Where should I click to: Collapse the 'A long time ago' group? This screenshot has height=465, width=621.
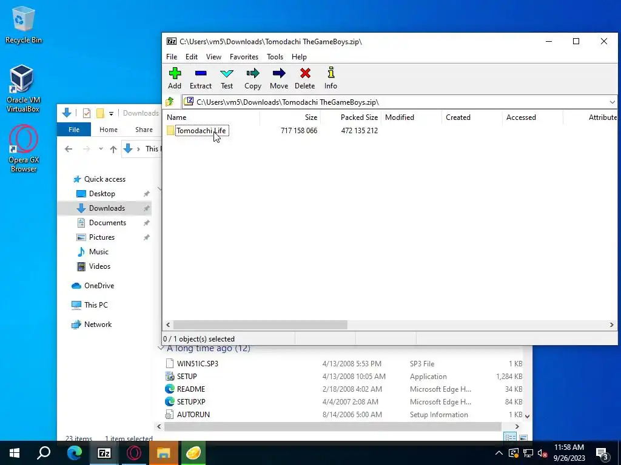160,348
